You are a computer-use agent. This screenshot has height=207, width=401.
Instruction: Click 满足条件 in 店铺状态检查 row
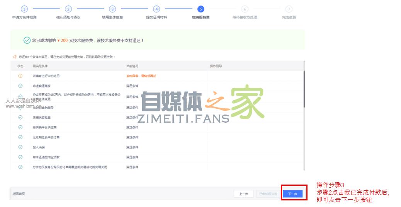(x=132, y=117)
